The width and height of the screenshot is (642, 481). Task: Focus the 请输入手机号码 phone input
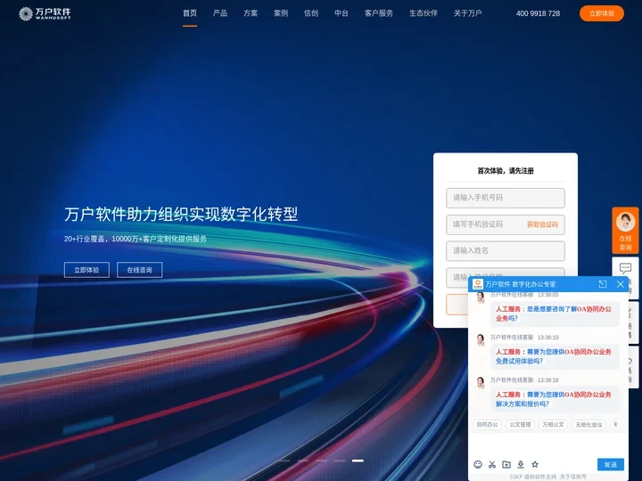[x=506, y=198]
